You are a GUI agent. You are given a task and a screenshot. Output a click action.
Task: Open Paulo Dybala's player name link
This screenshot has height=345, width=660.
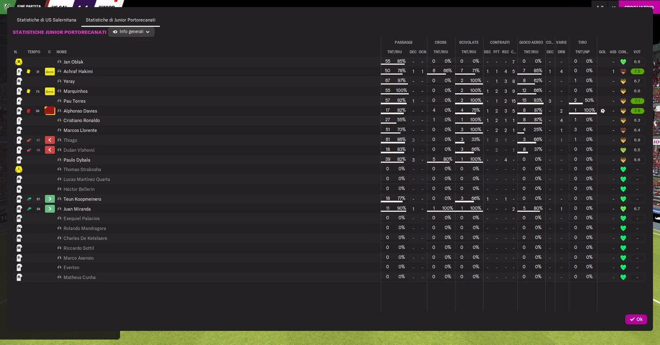(77, 160)
